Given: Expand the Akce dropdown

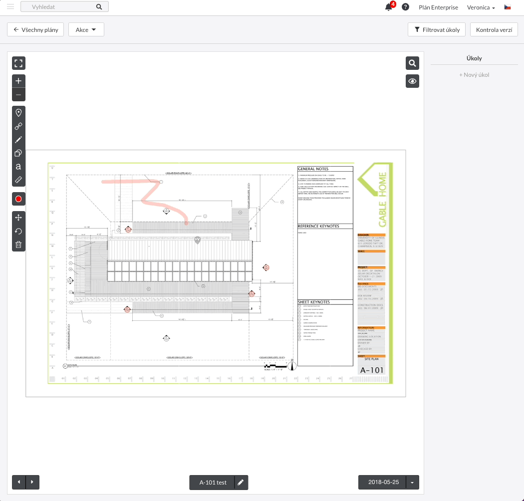Looking at the screenshot, I should click(x=86, y=30).
